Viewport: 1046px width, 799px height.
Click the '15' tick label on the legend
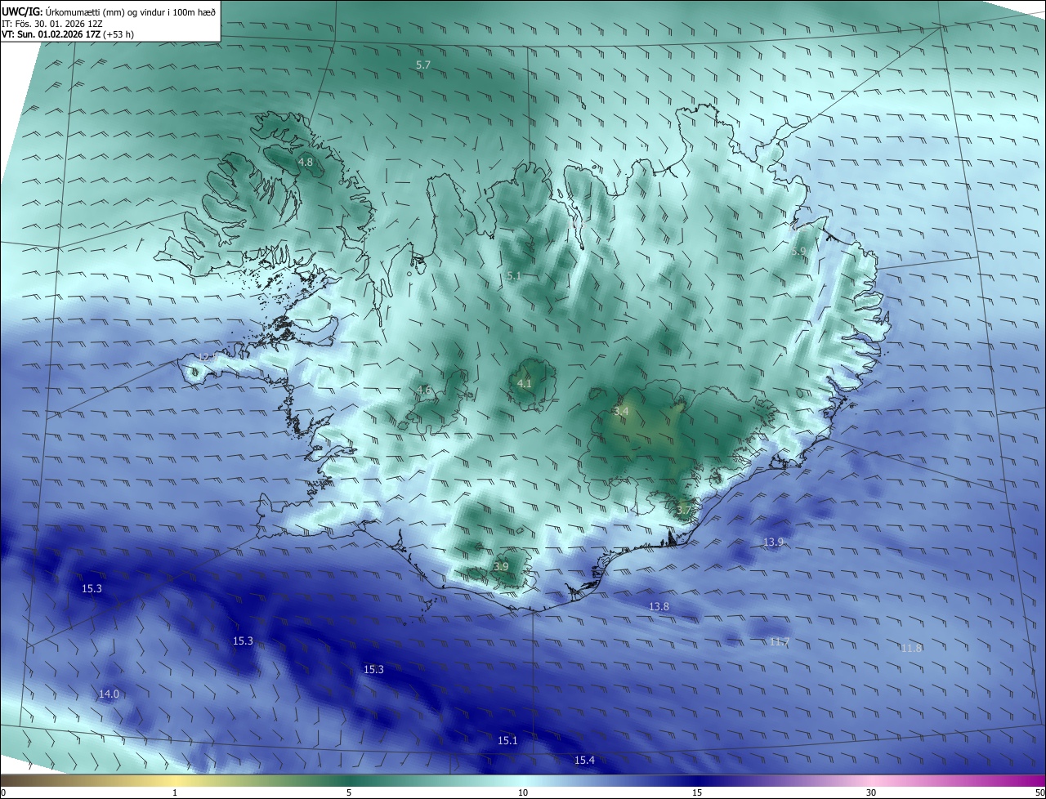[x=697, y=793]
